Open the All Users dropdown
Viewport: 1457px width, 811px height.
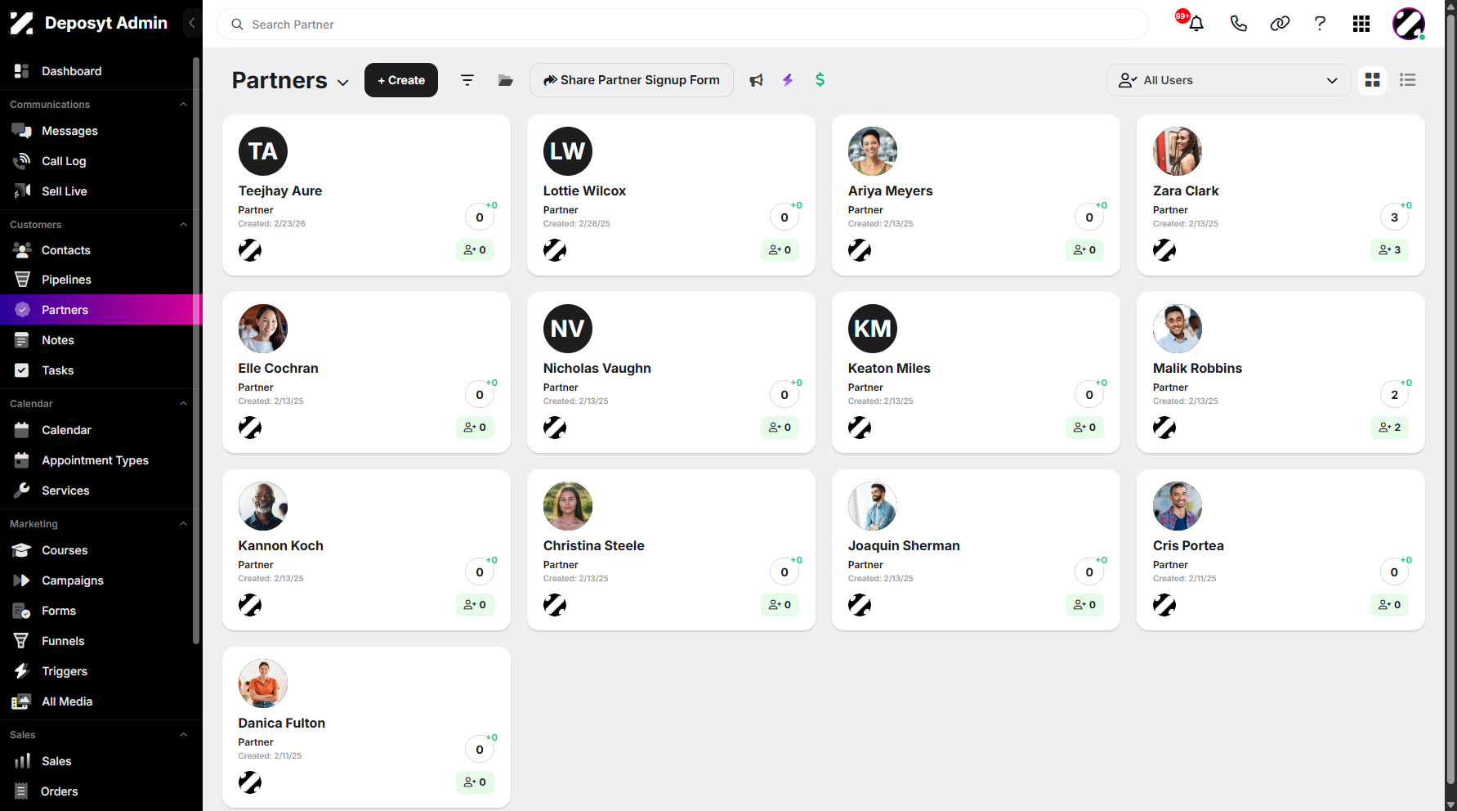tap(1228, 80)
